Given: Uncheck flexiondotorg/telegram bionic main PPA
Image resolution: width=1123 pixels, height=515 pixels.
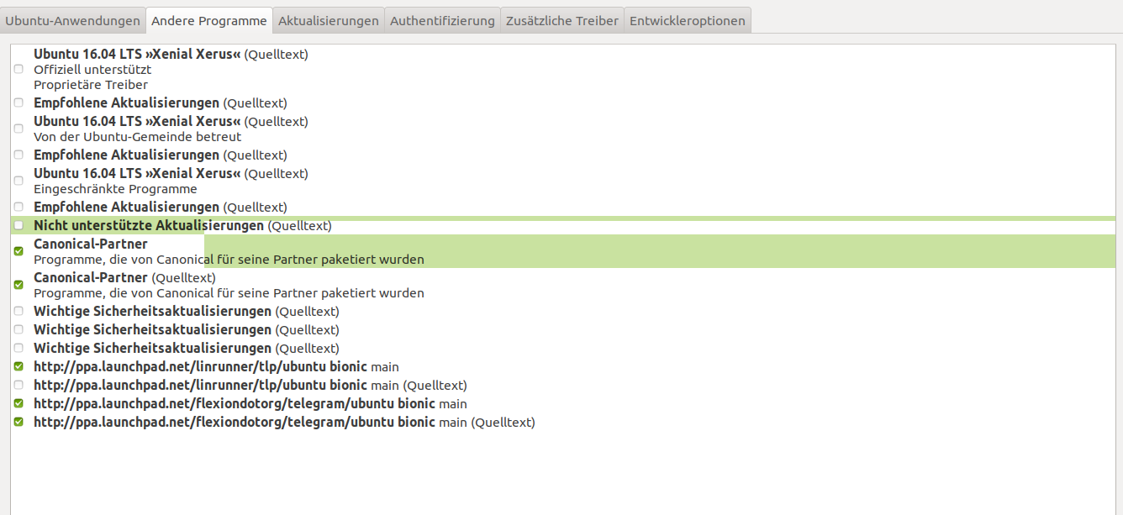Looking at the screenshot, I should click(x=18, y=403).
